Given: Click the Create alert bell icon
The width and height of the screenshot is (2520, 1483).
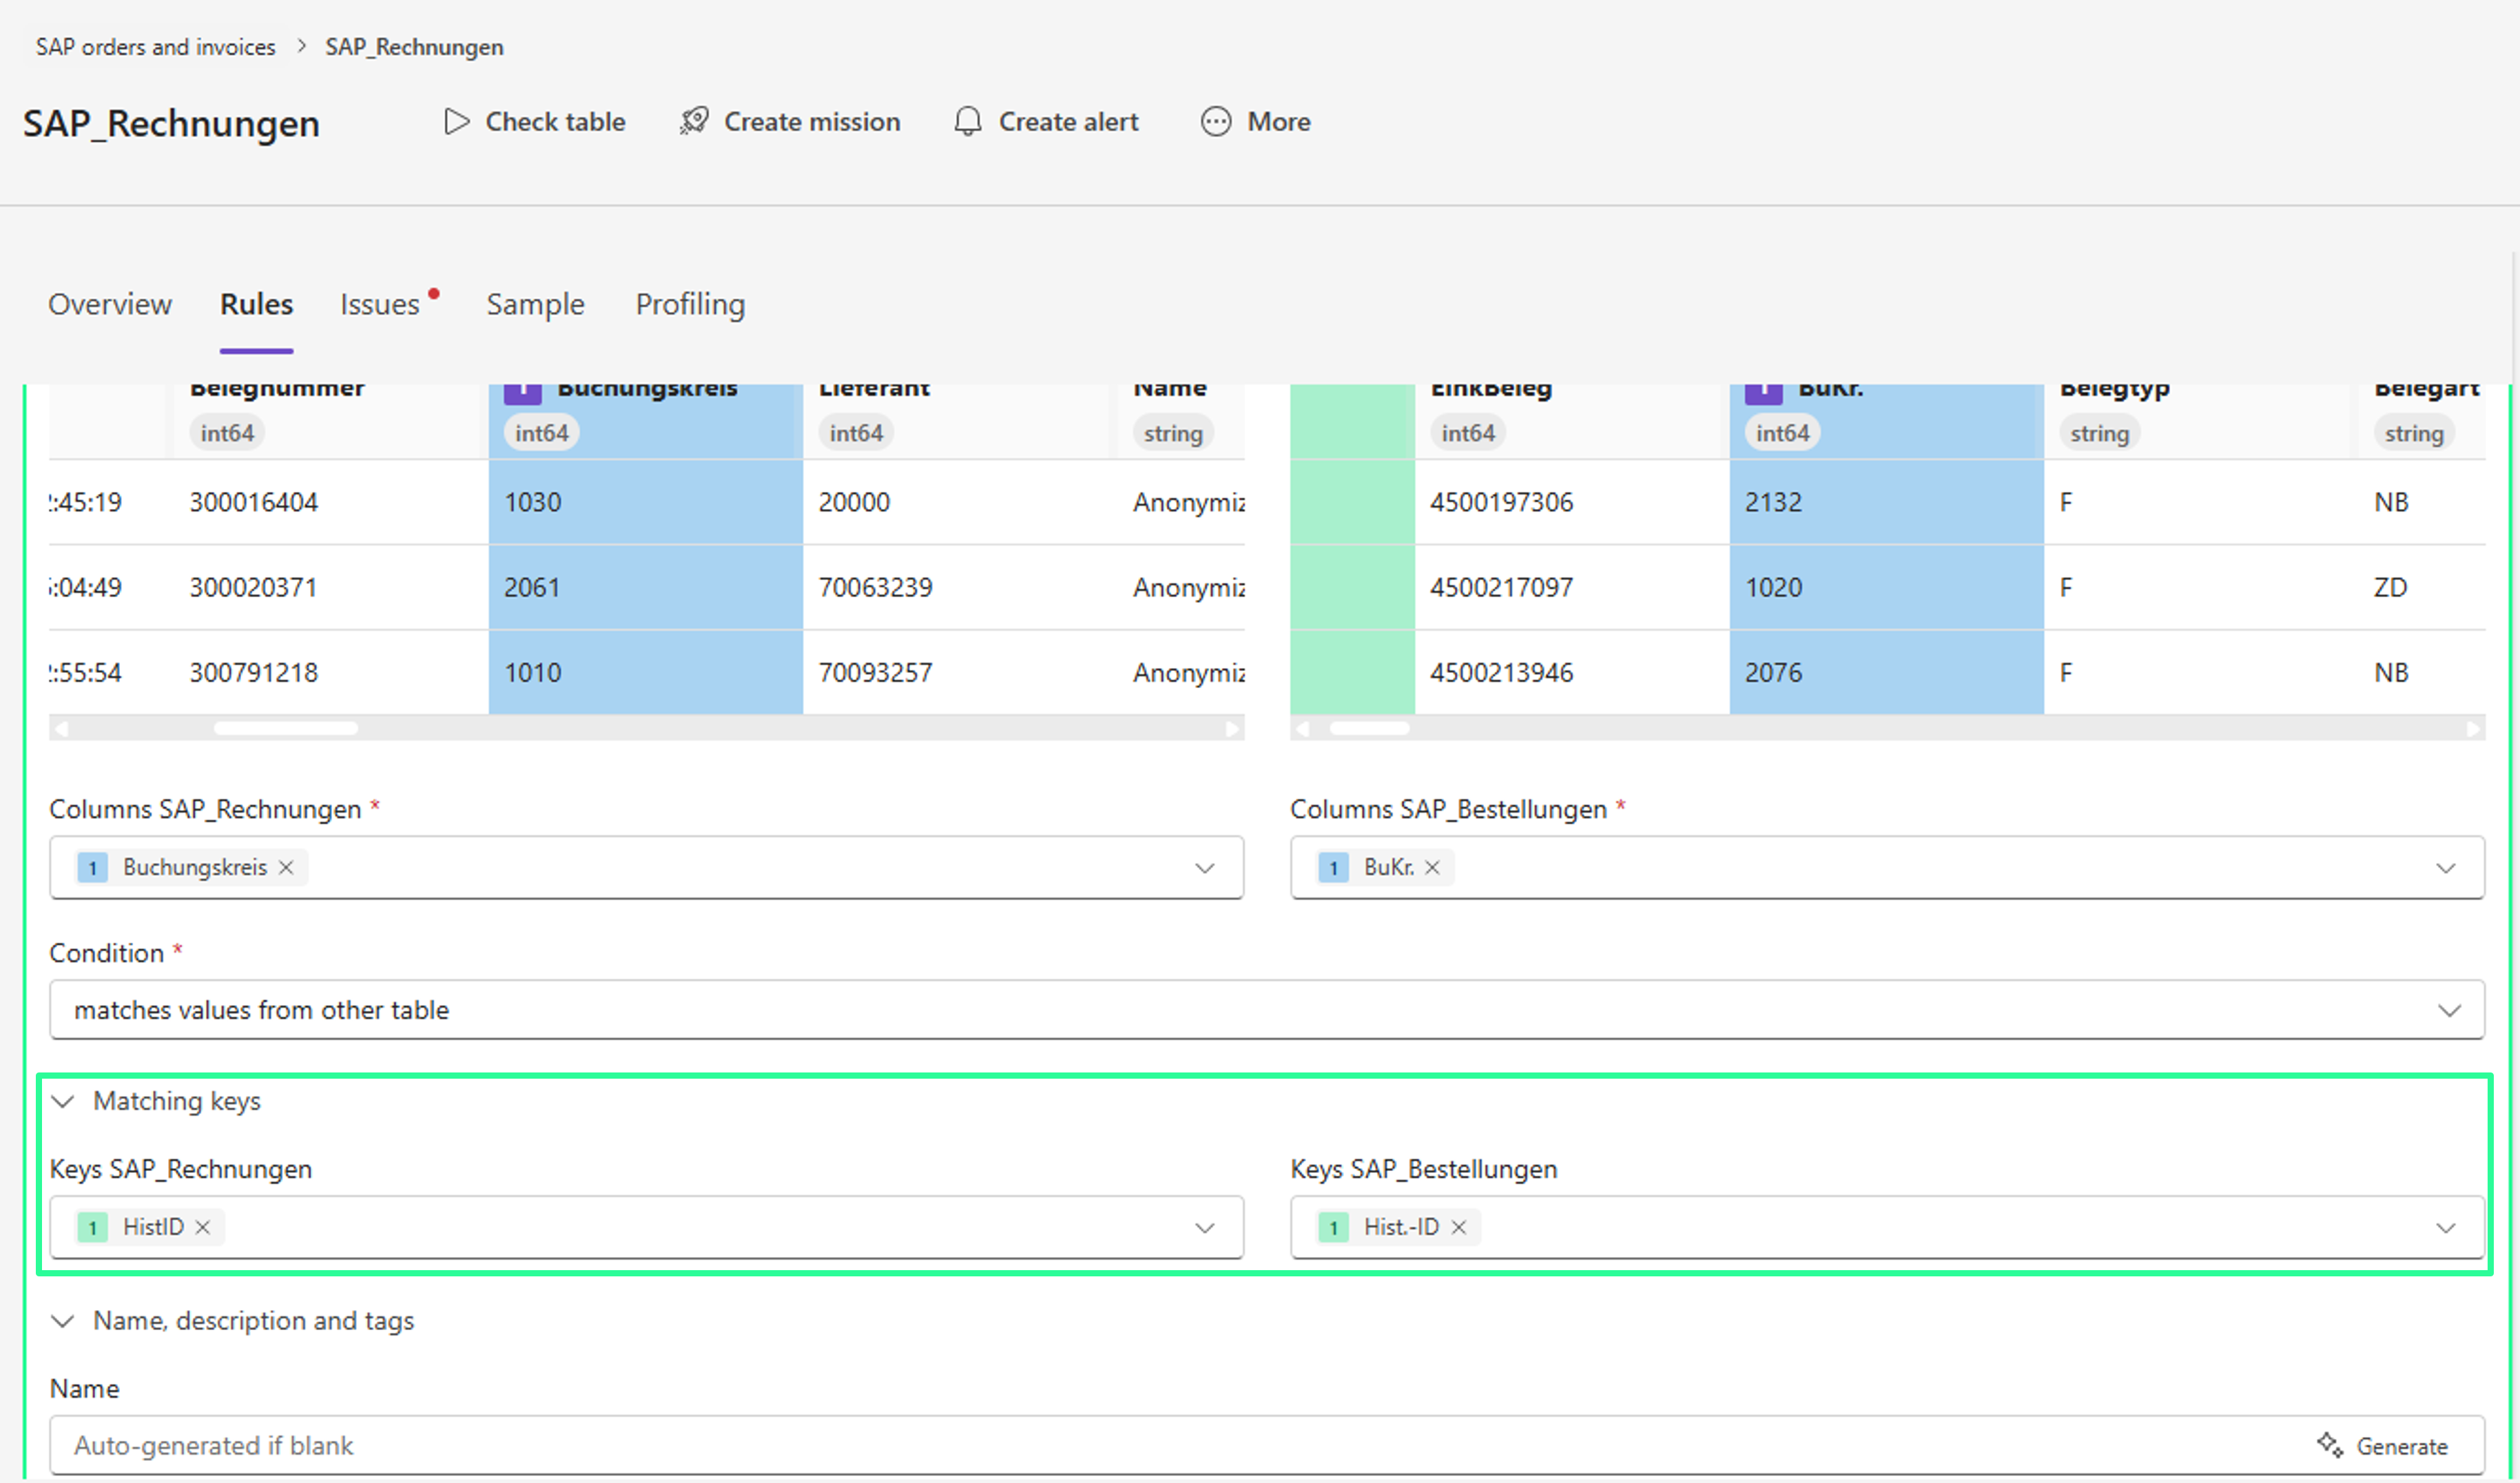Looking at the screenshot, I should click(967, 122).
